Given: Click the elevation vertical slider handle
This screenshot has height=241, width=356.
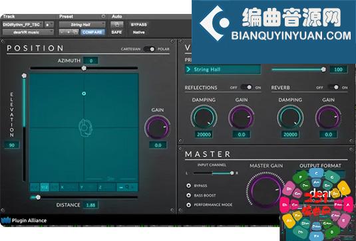Looking at the screenshot, I should [x=24, y=76].
